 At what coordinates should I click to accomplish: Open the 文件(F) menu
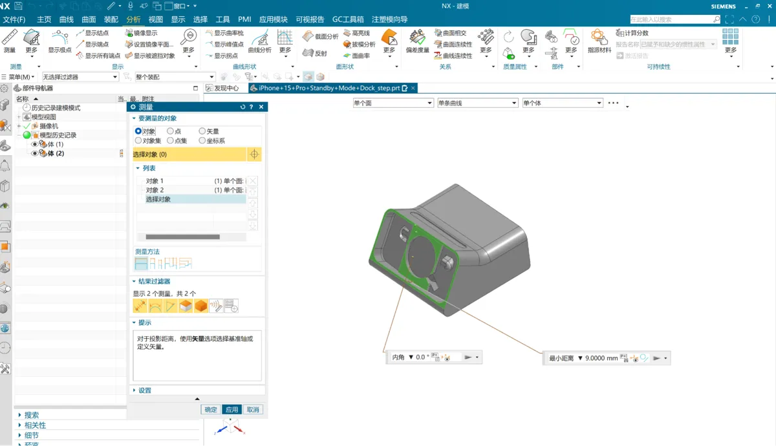(14, 19)
